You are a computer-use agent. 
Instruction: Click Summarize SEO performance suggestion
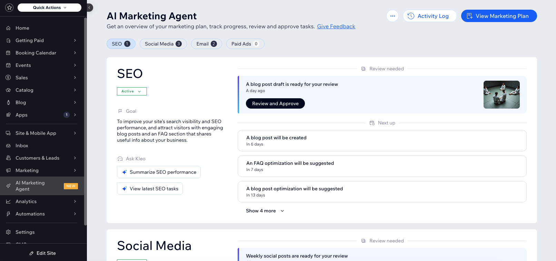159,172
